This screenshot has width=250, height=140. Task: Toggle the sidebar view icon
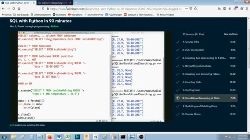click(225, 9)
